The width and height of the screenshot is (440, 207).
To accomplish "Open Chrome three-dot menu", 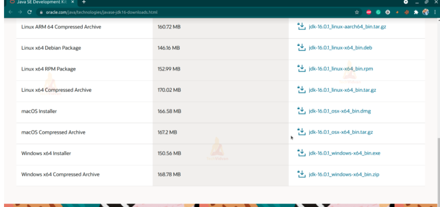I will [435, 12].
